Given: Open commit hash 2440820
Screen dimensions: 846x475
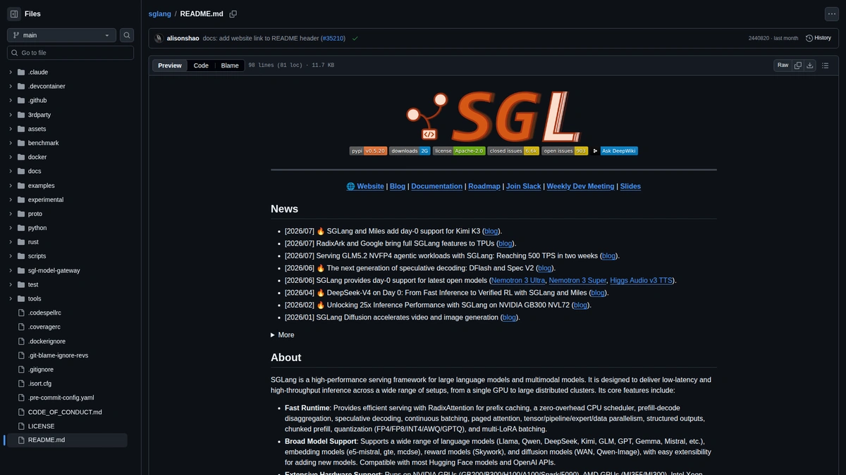Looking at the screenshot, I should pyautogui.click(x=758, y=38).
